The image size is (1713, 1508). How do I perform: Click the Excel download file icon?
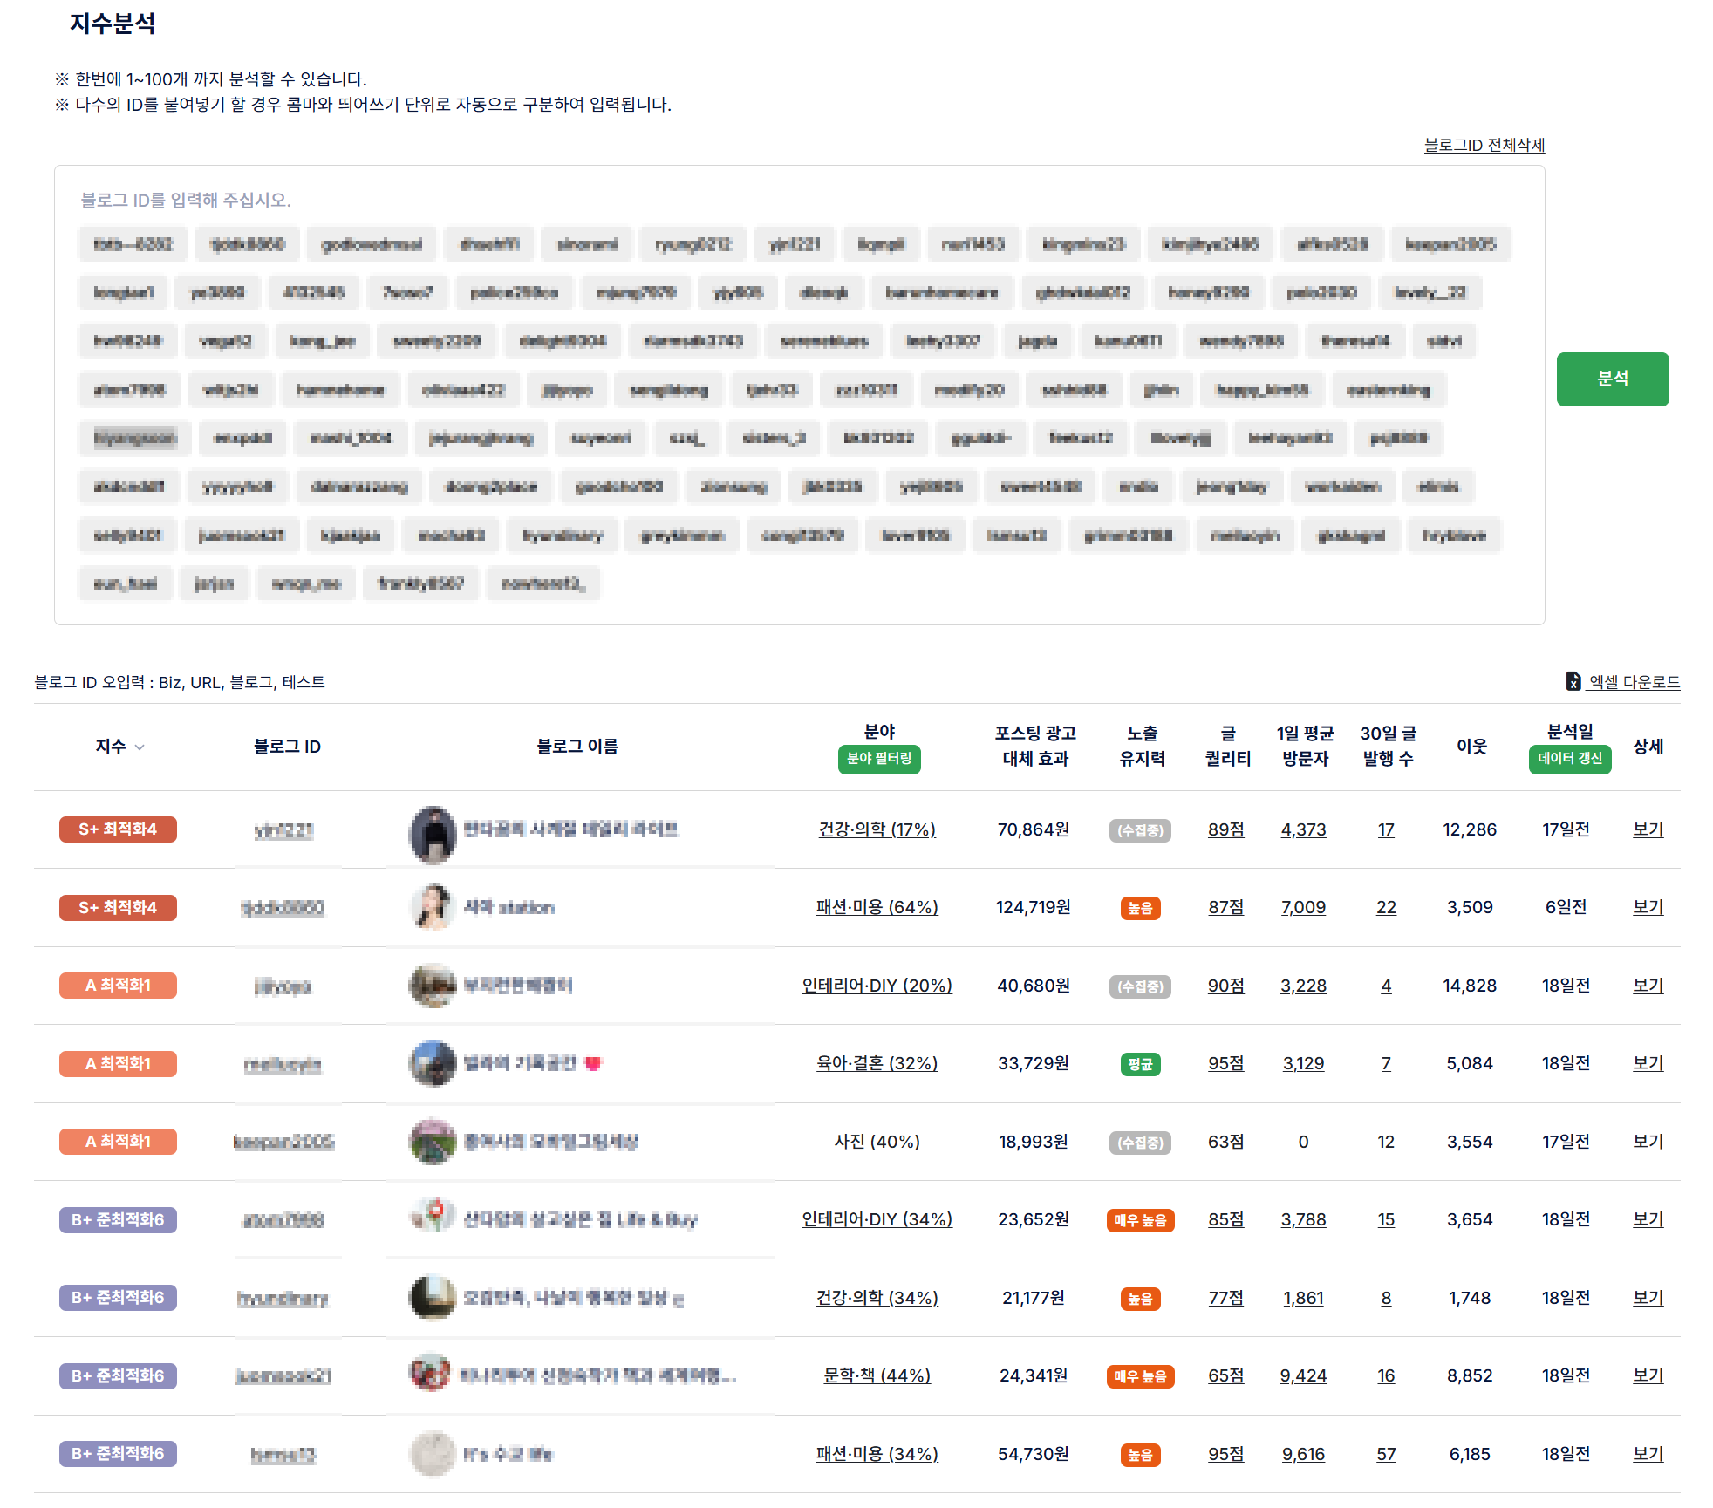(x=1573, y=681)
